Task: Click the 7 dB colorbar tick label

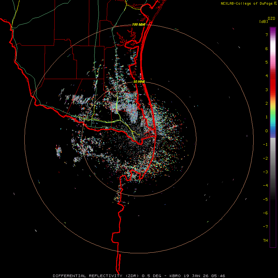Action: pos(267,35)
